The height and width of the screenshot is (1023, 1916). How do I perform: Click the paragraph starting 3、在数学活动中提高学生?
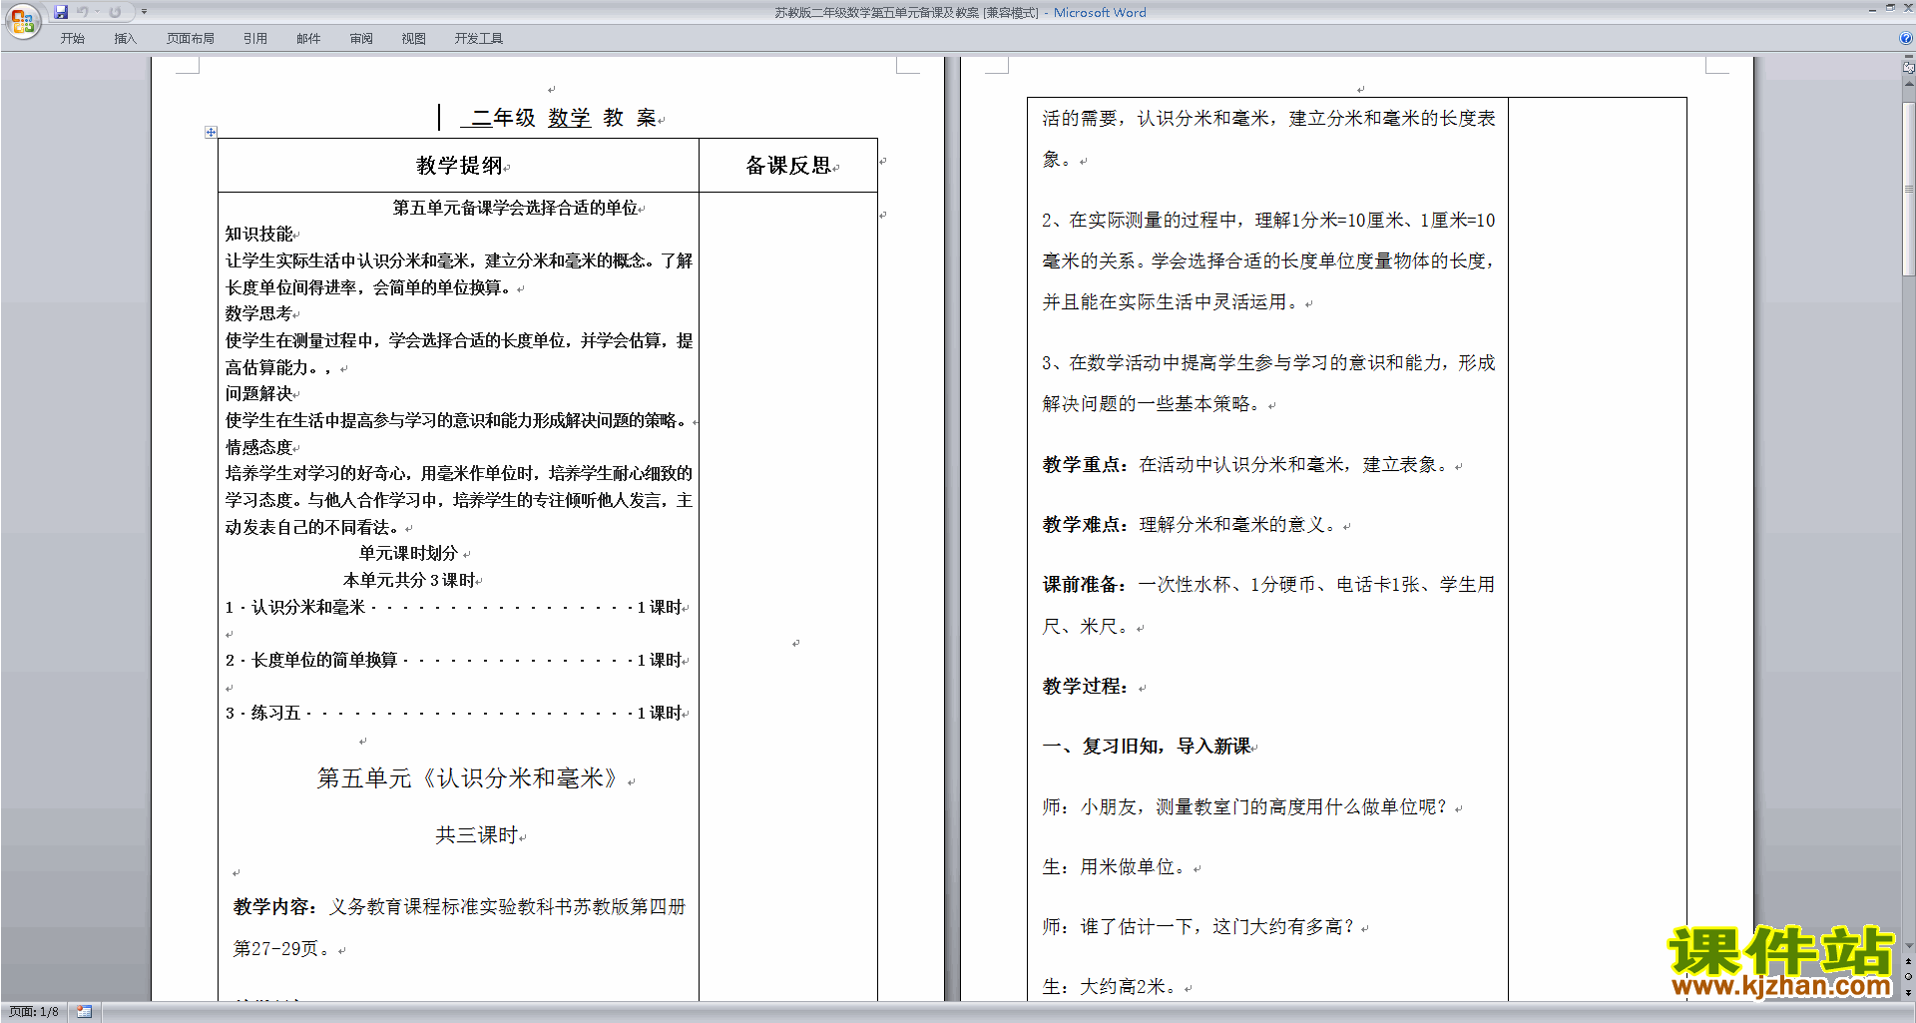[x=1268, y=383]
